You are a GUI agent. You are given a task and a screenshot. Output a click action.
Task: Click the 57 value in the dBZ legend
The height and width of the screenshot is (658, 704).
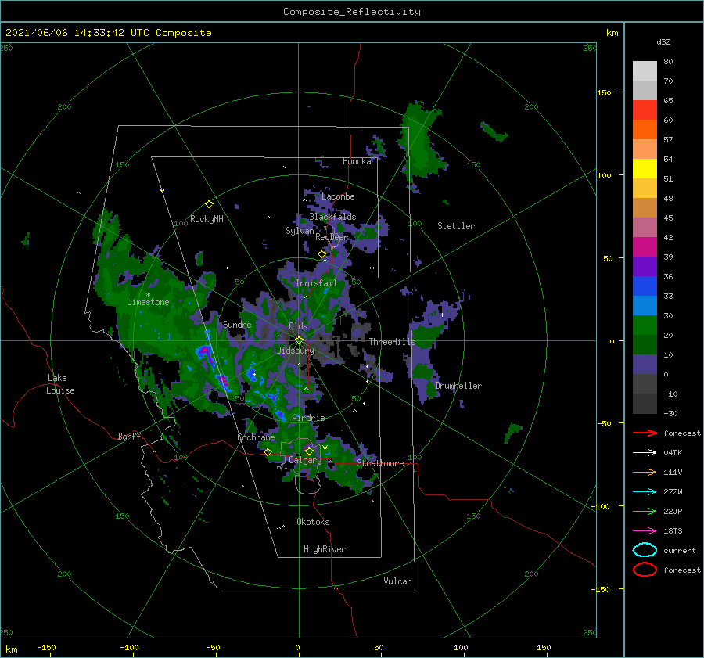pyautogui.click(x=668, y=140)
